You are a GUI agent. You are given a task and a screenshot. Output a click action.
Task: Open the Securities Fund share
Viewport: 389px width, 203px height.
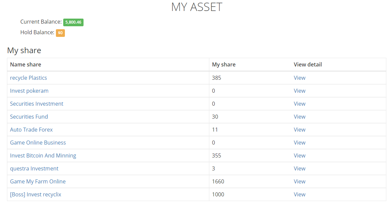tap(29, 117)
